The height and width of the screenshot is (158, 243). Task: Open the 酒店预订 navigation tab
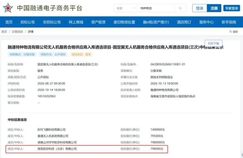(x=184, y=22)
